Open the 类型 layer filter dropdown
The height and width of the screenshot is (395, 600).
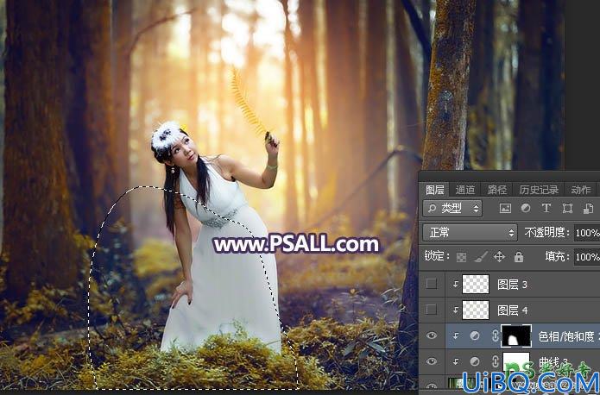pyautogui.click(x=452, y=208)
